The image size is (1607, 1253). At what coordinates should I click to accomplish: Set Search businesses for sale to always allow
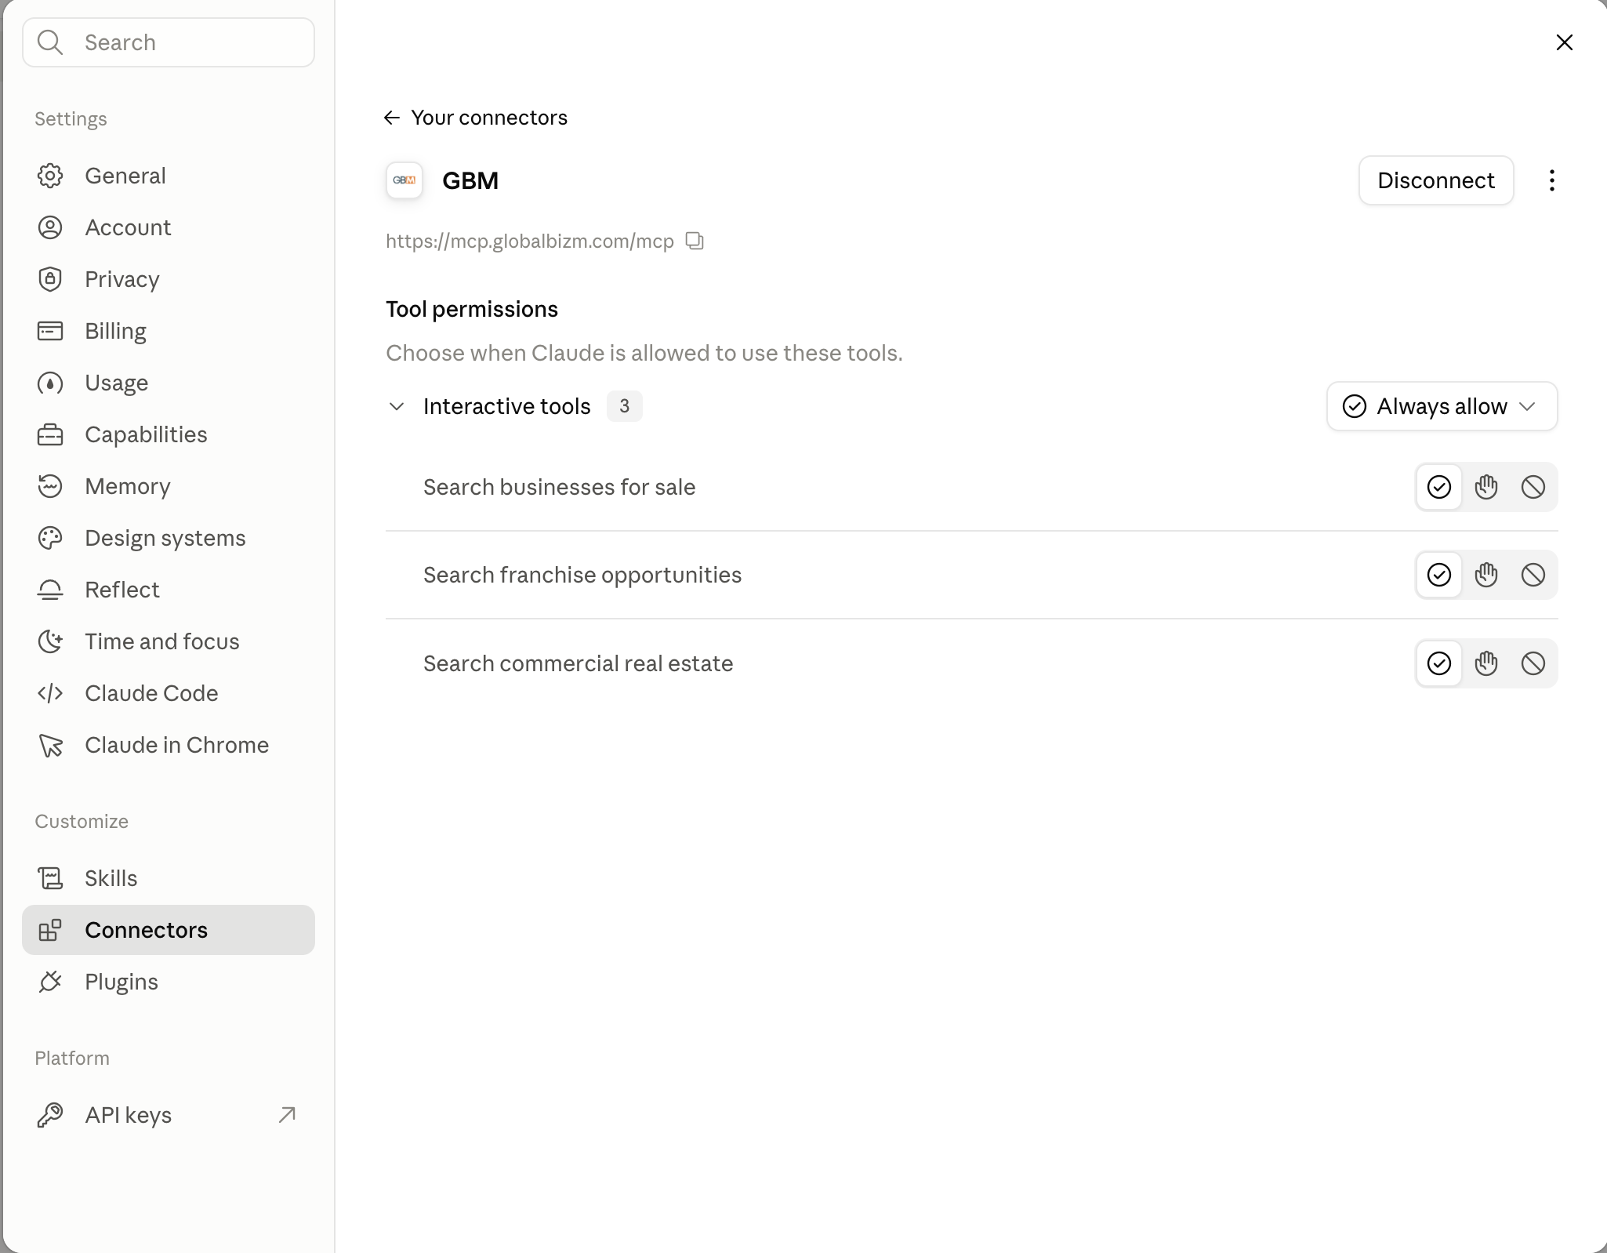1439,487
